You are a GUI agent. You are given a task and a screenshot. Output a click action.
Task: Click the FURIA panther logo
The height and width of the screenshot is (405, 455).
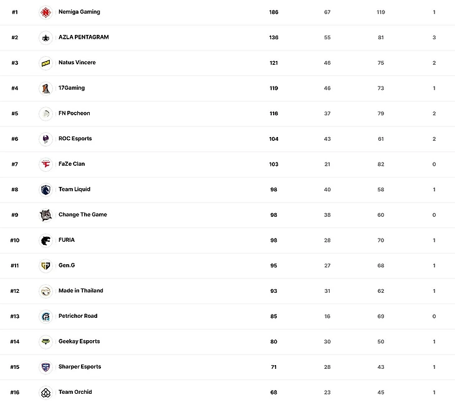coord(45,241)
